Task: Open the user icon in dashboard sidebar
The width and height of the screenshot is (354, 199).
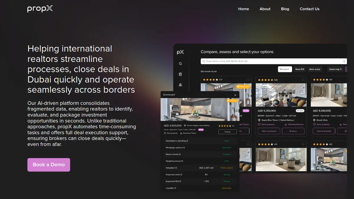Action: (x=180, y=85)
